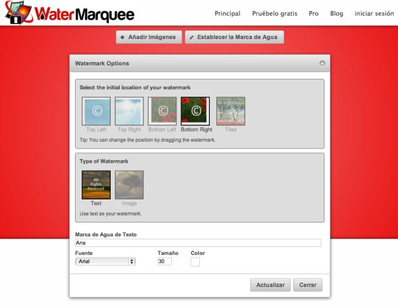The height and width of the screenshot is (306, 398).
Task: Click Establecer la Marca de Agua
Action: (234, 38)
